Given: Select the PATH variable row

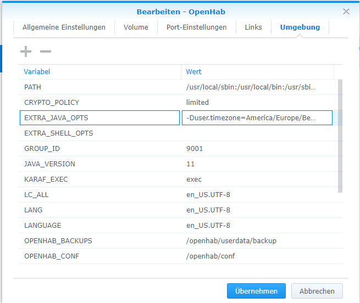Looking at the screenshot, I should tap(99, 87).
